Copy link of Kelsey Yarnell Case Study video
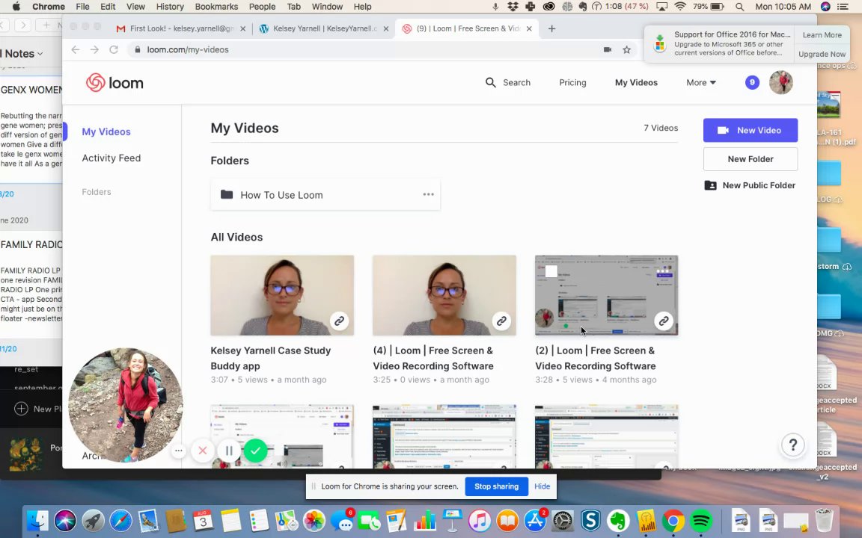 click(339, 321)
